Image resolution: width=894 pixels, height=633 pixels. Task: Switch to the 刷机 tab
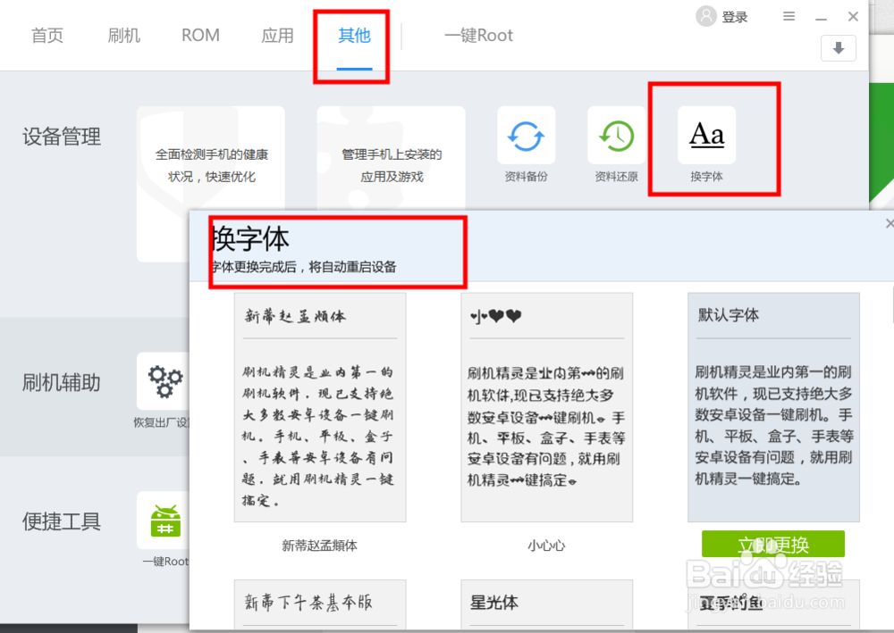(x=123, y=36)
